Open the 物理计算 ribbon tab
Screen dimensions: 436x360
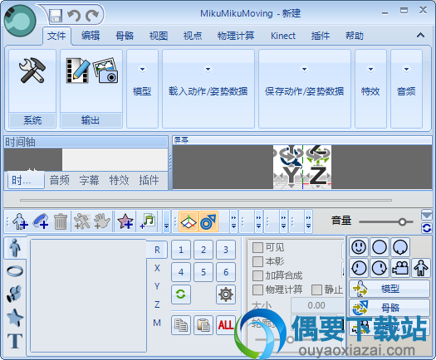pyautogui.click(x=236, y=36)
